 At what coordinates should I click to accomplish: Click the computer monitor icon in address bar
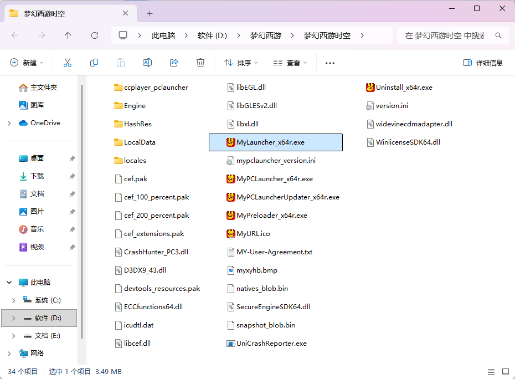(123, 35)
